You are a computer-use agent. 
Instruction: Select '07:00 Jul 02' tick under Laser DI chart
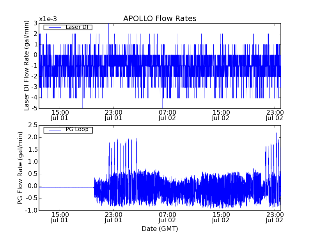(x=167, y=115)
